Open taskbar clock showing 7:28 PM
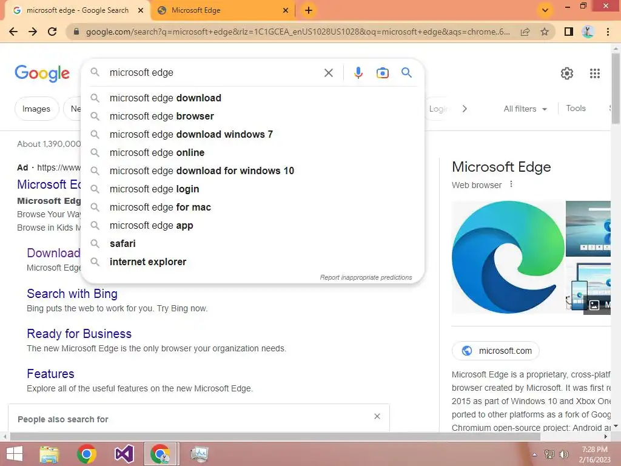This screenshot has height=466, width=621. 594,454
